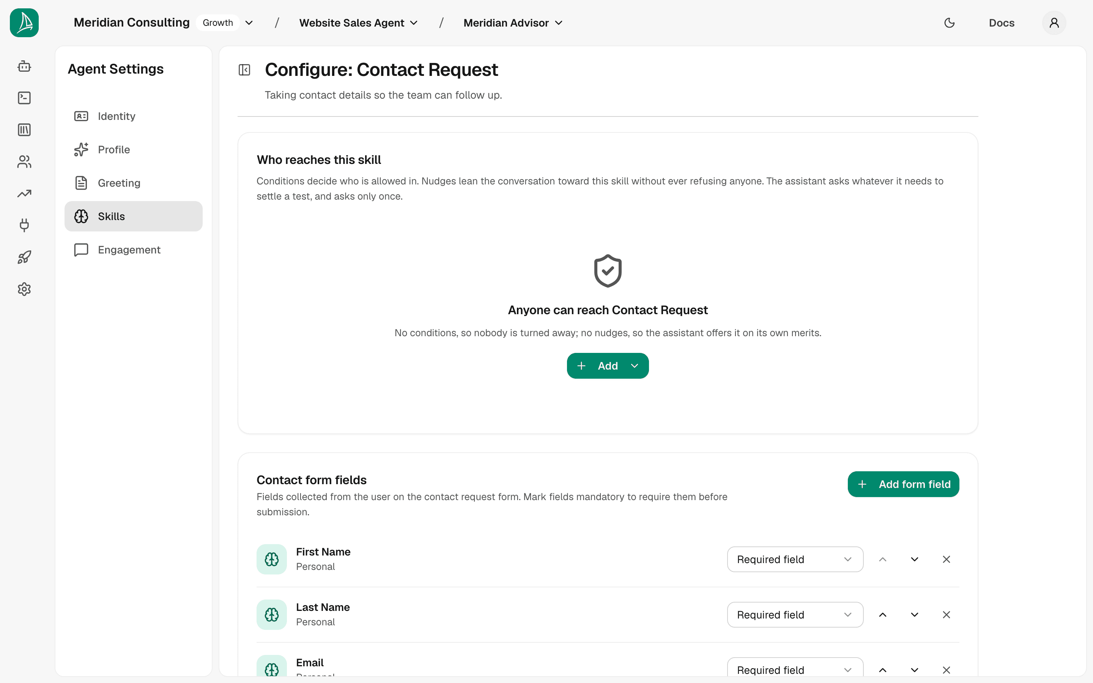Click the Configure: Contact Request heading
The width and height of the screenshot is (1093, 683).
coord(381,69)
